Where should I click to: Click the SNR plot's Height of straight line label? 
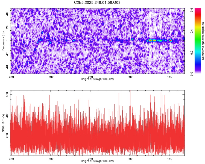97,161
